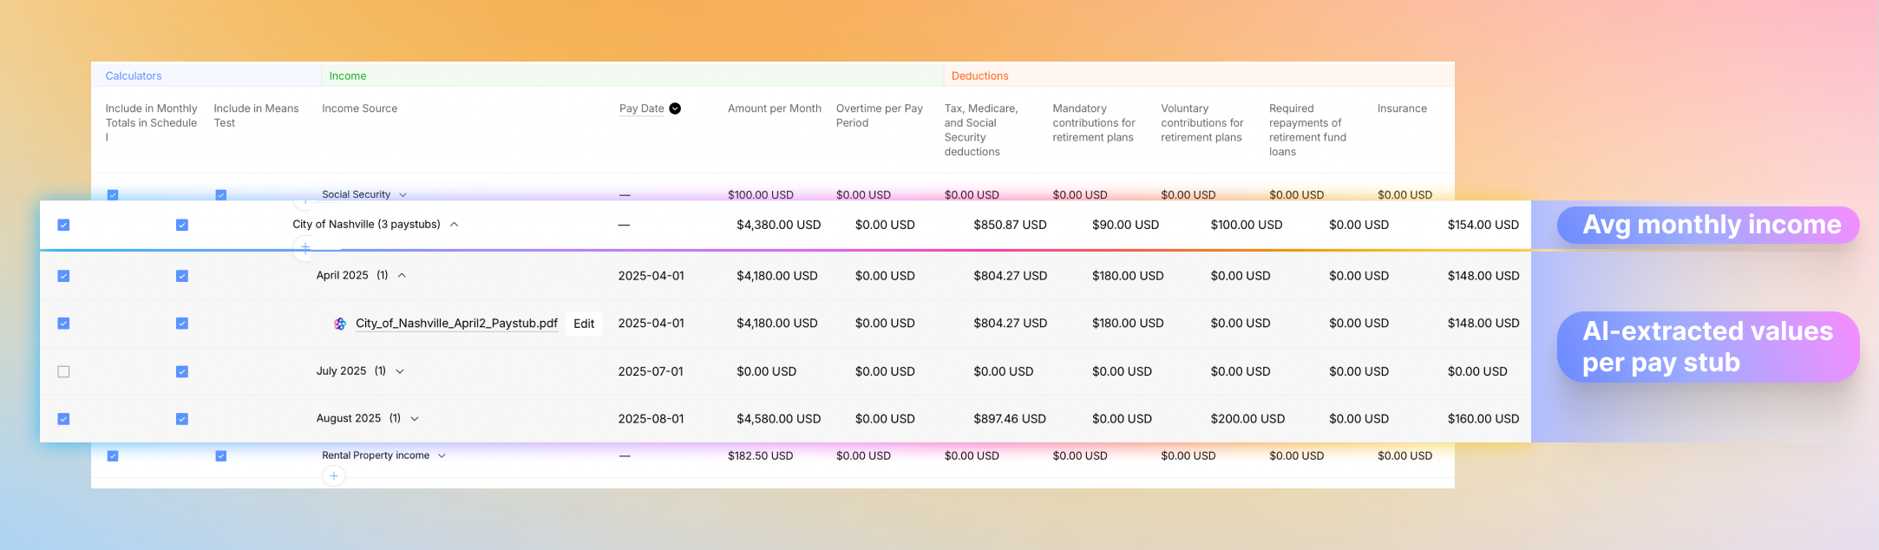Viewport: 1879px width, 550px height.
Task: Check the July 2025 Monthly Totals checkbox
Action: tap(63, 371)
